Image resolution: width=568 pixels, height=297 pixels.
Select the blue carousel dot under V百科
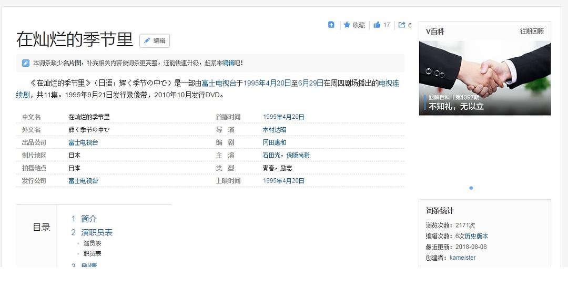click(471, 188)
